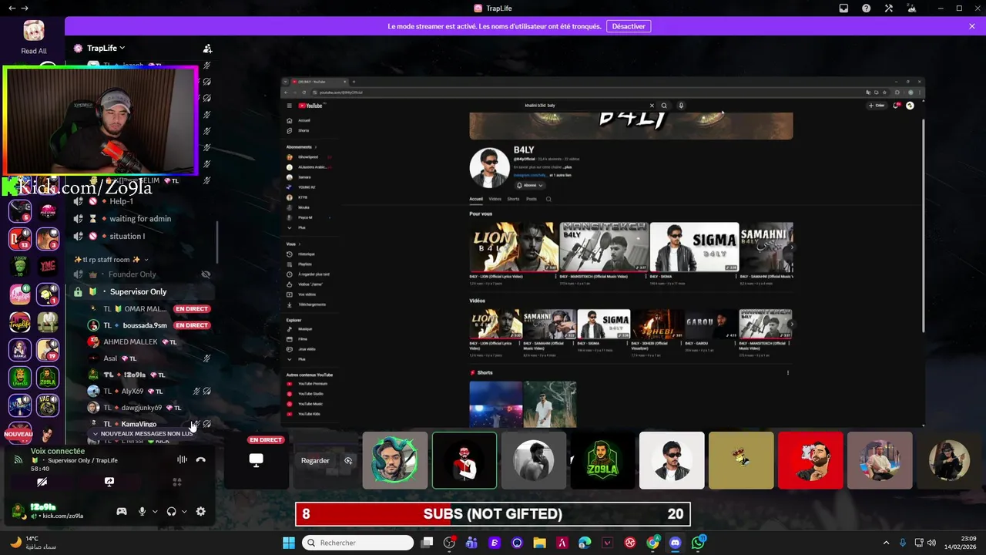Click the YouTube voice search microphone
The width and height of the screenshot is (986, 555).
tap(681, 106)
